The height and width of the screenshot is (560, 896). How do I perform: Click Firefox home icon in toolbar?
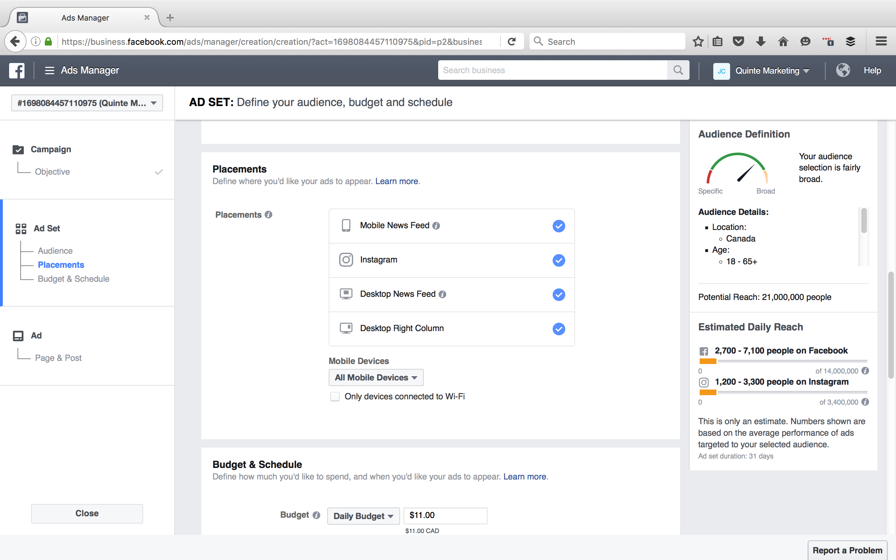point(783,42)
